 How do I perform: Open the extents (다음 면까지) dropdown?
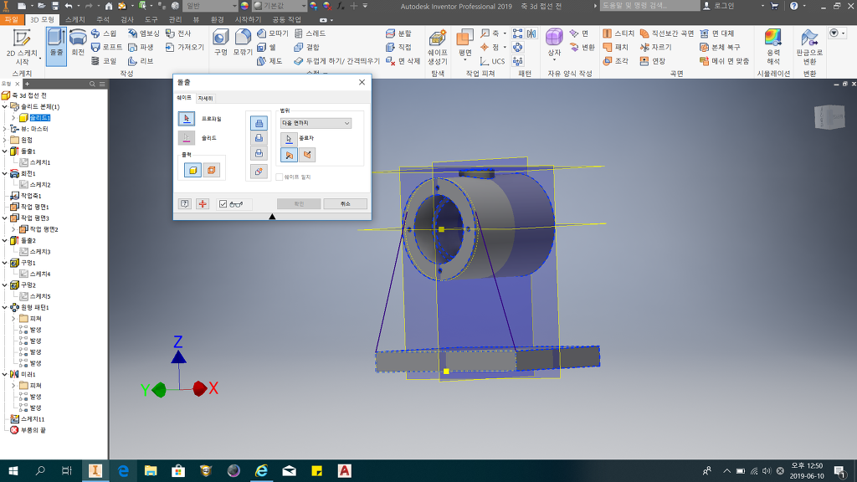pyautogui.click(x=316, y=123)
